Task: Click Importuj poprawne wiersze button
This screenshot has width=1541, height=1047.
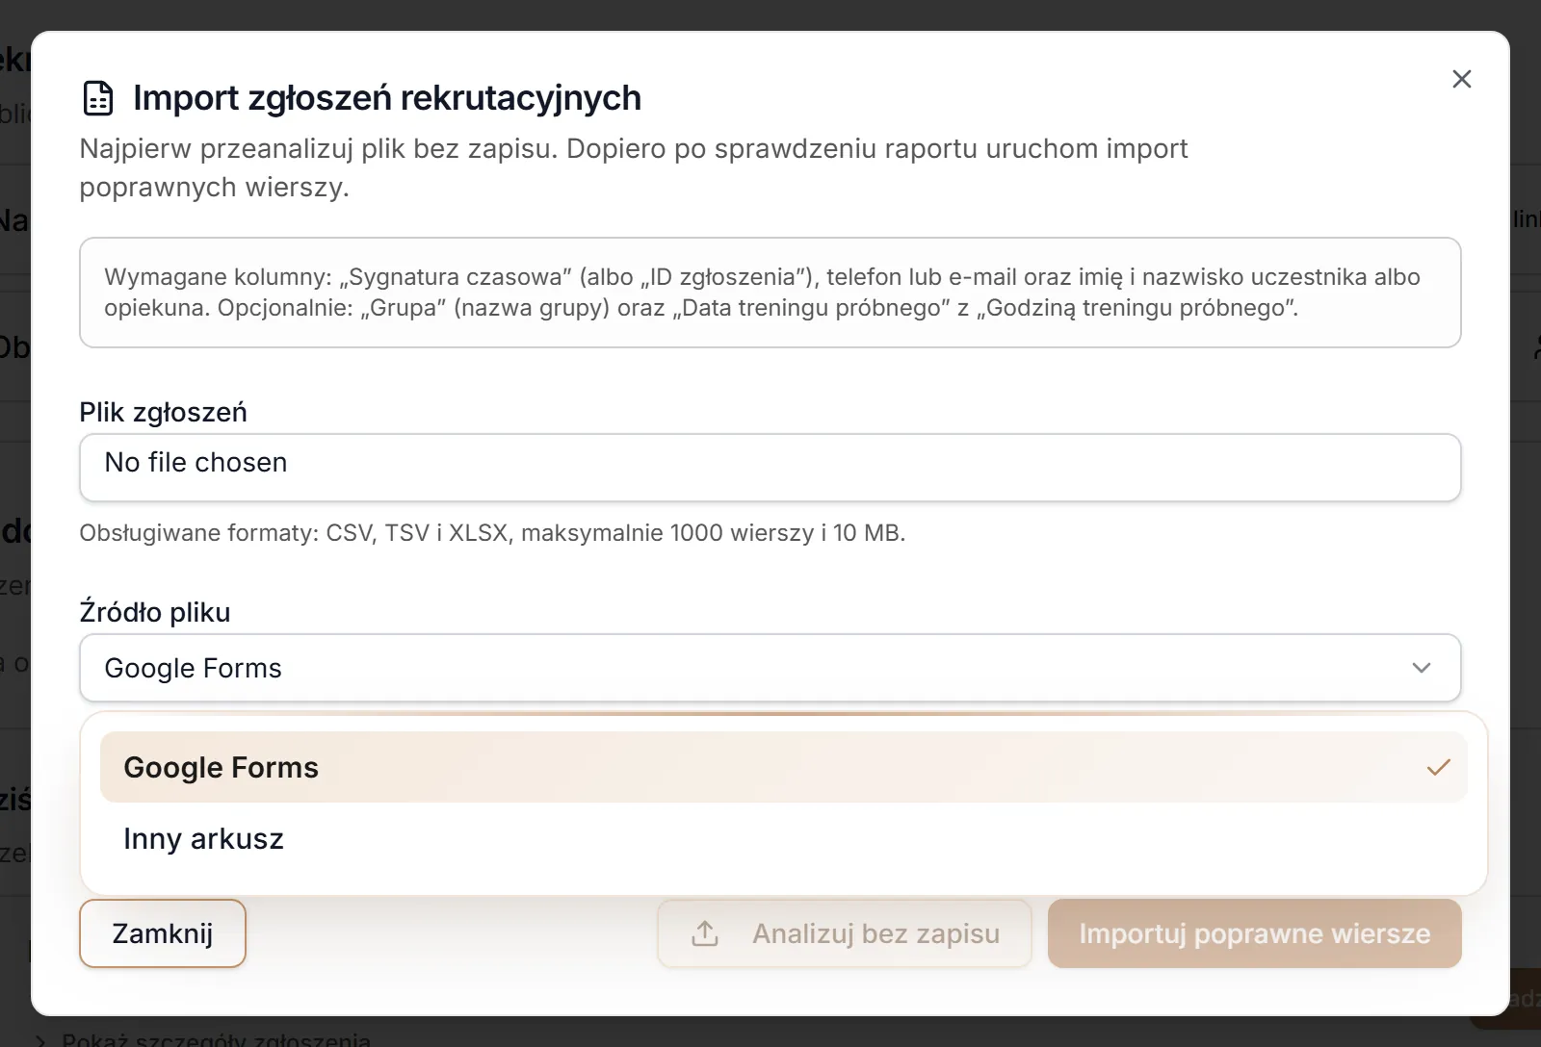Action: pyautogui.click(x=1254, y=933)
